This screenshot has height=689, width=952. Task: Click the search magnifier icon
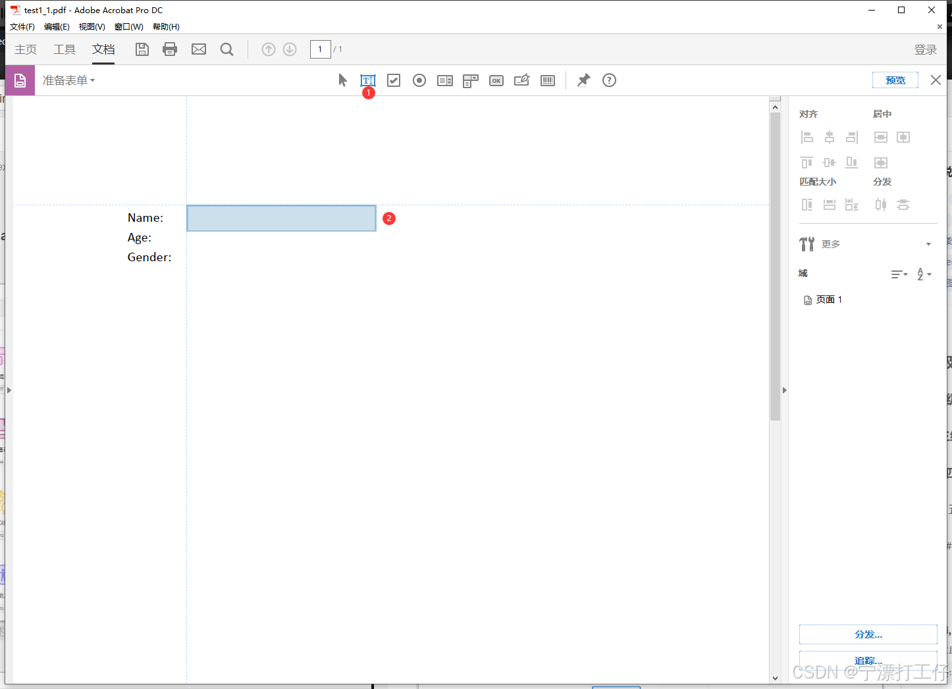[x=227, y=49]
